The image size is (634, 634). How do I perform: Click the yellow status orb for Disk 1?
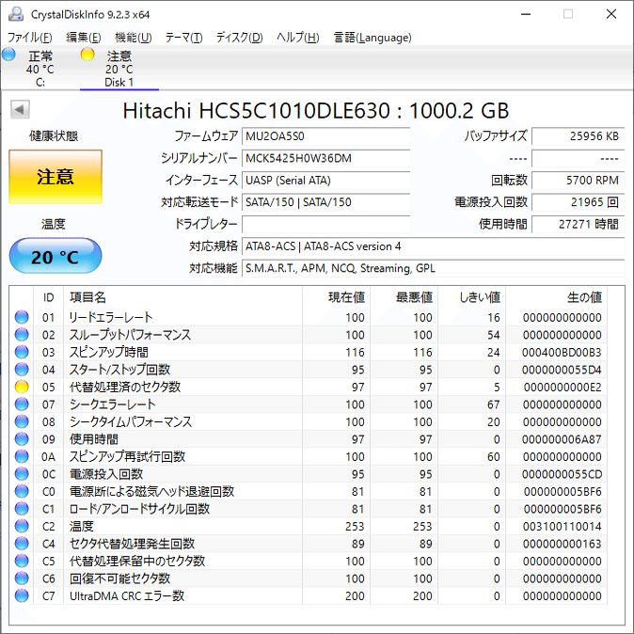87,55
